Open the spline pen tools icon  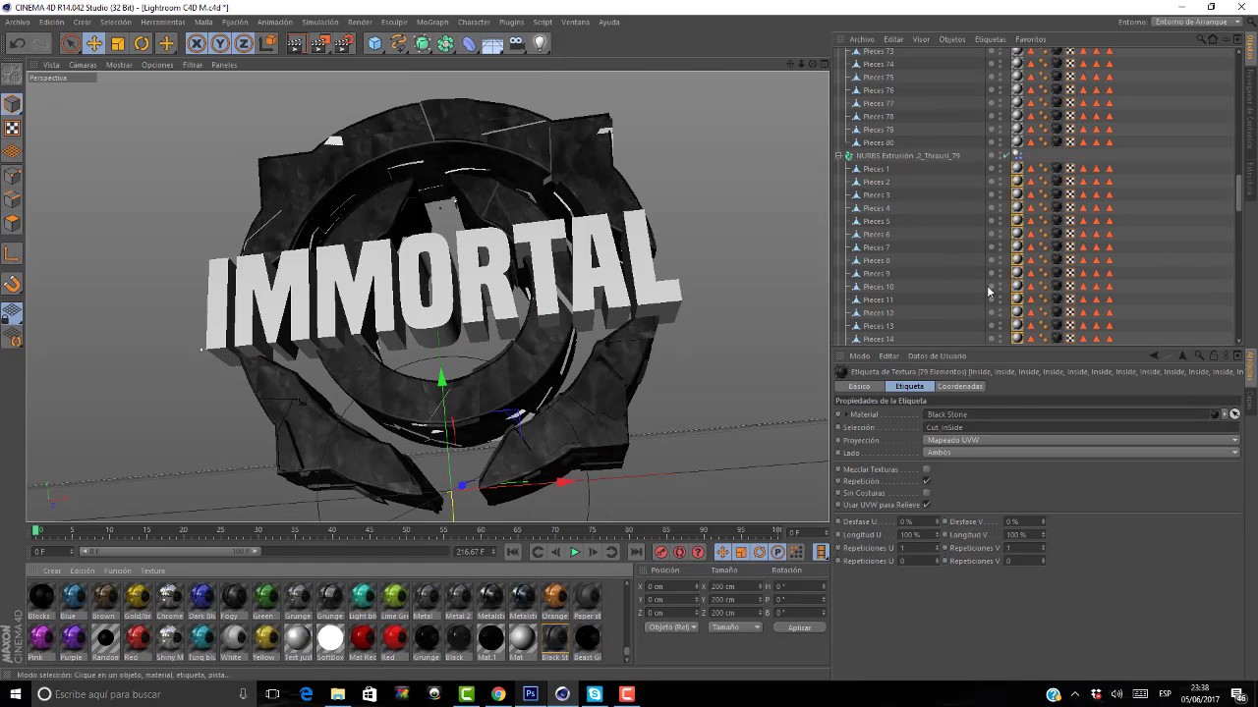click(x=398, y=43)
